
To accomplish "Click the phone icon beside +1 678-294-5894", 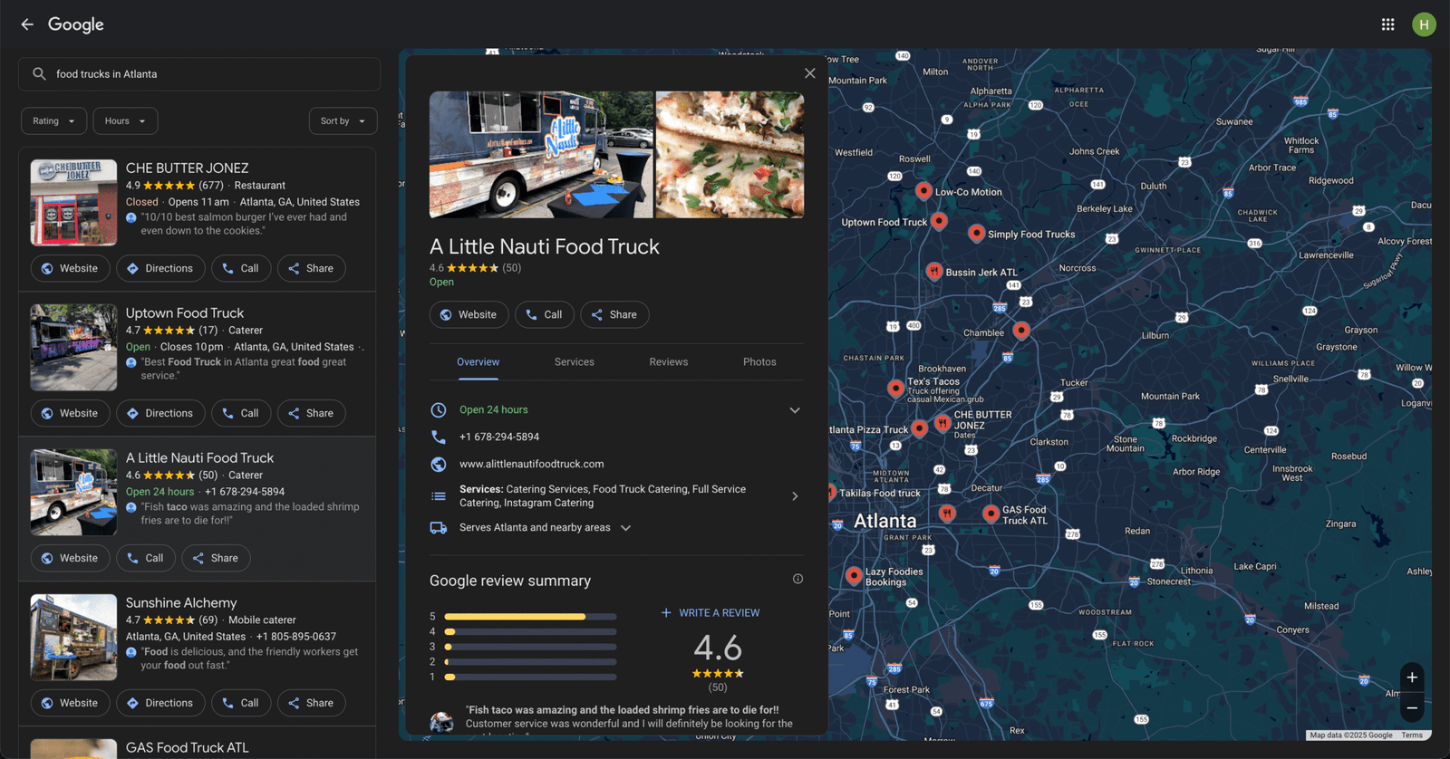I will 439,437.
